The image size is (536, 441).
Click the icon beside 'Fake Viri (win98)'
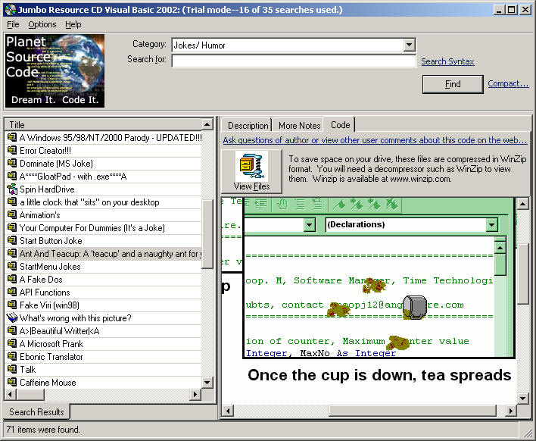(x=12, y=305)
